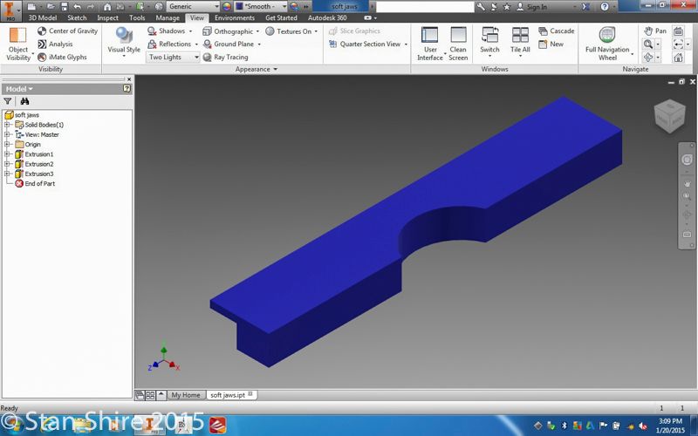Open the Two Lights lighting dropdown
The height and width of the screenshot is (436, 698).
point(173,58)
